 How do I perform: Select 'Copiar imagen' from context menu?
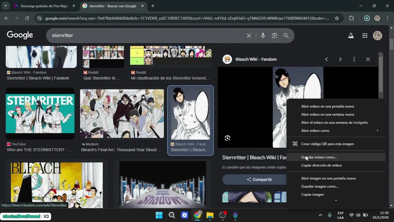[312, 195]
